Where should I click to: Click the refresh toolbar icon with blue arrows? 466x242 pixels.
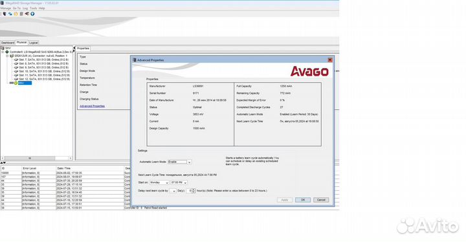point(10,14)
